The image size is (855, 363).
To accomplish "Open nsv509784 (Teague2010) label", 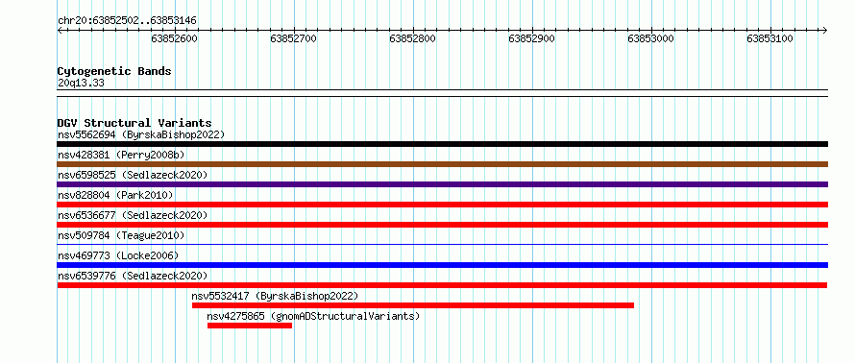I will [x=121, y=235].
